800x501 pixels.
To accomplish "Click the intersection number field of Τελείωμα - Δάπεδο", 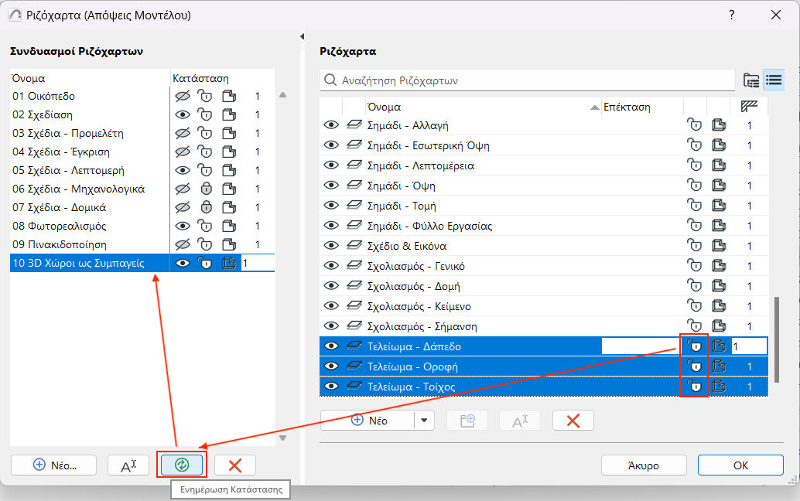I will (749, 346).
